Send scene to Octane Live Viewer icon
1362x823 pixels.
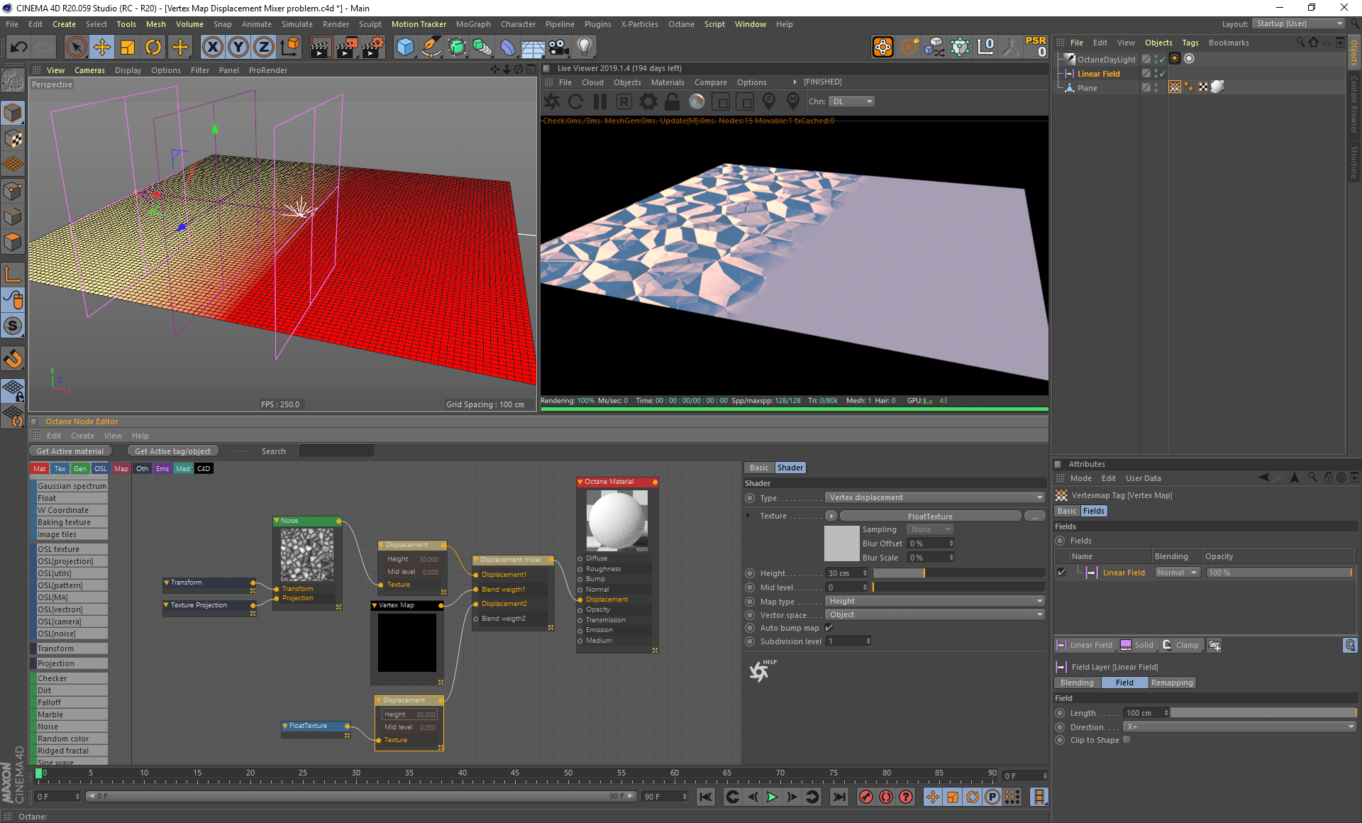552,101
